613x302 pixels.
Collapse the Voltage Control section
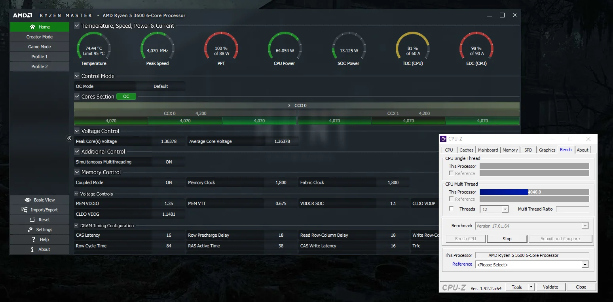coord(77,131)
